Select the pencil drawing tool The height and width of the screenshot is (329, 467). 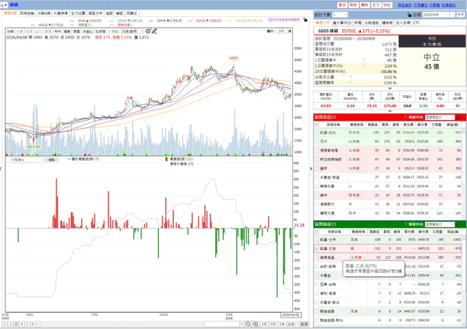(x=154, y=31)
